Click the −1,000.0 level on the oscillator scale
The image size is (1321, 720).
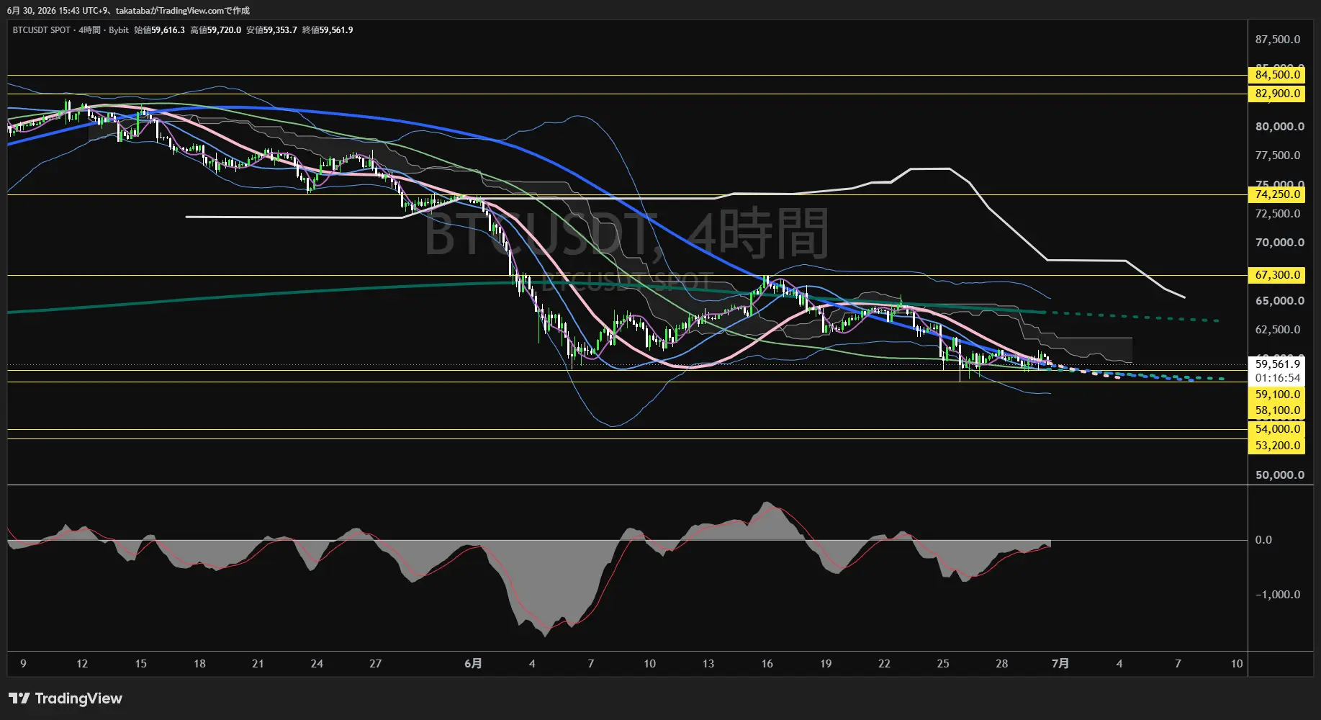coord(1278,595)
